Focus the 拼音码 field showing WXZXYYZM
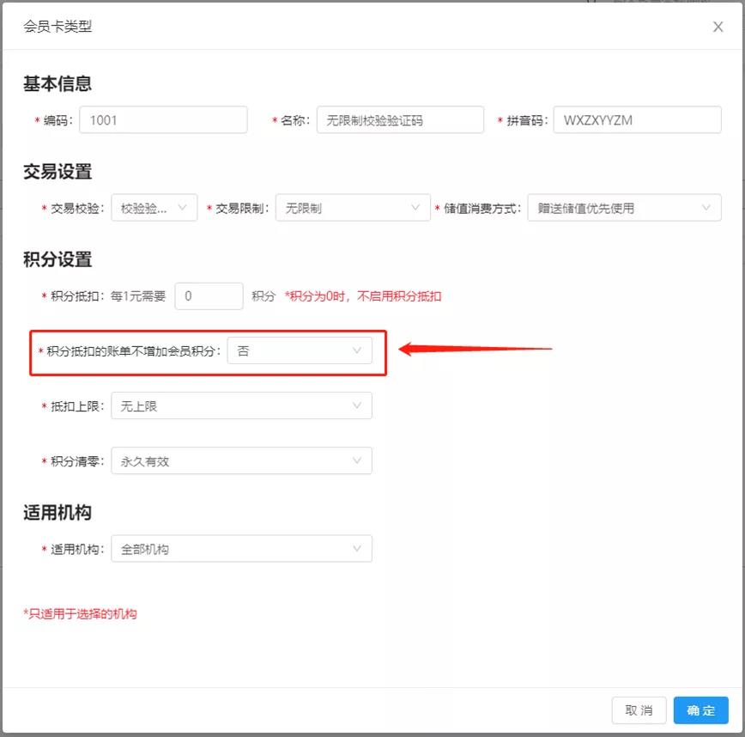Screen dimensions: 745x737 point(637,120)
